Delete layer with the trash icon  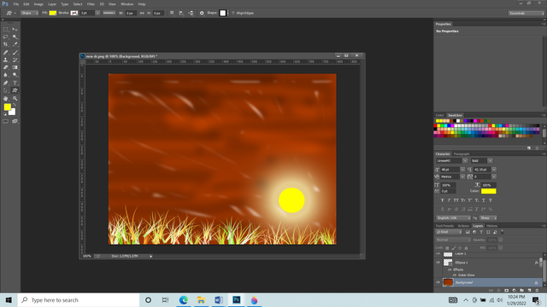pyautogui.click(x=537, y=290)
